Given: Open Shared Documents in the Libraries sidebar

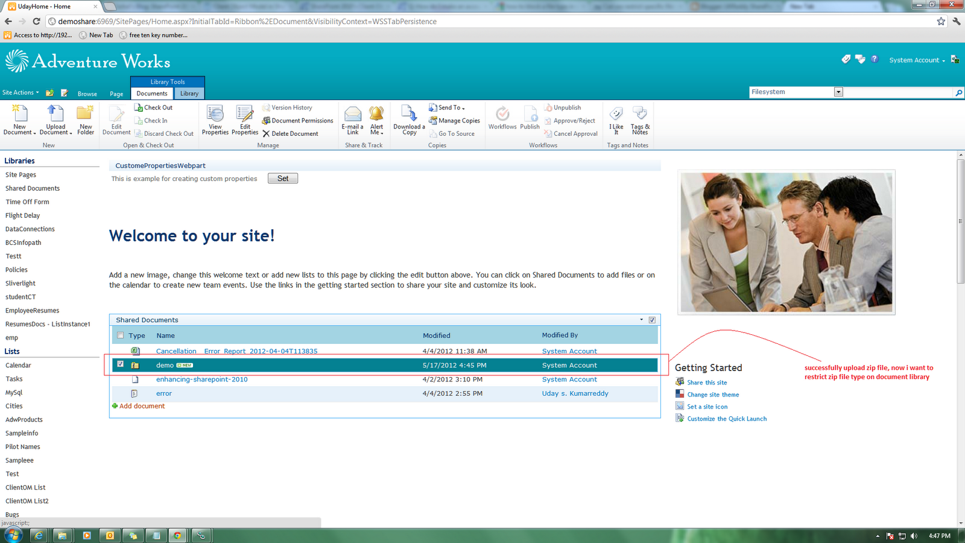Looking at the screenshot, I should [33, 188].
